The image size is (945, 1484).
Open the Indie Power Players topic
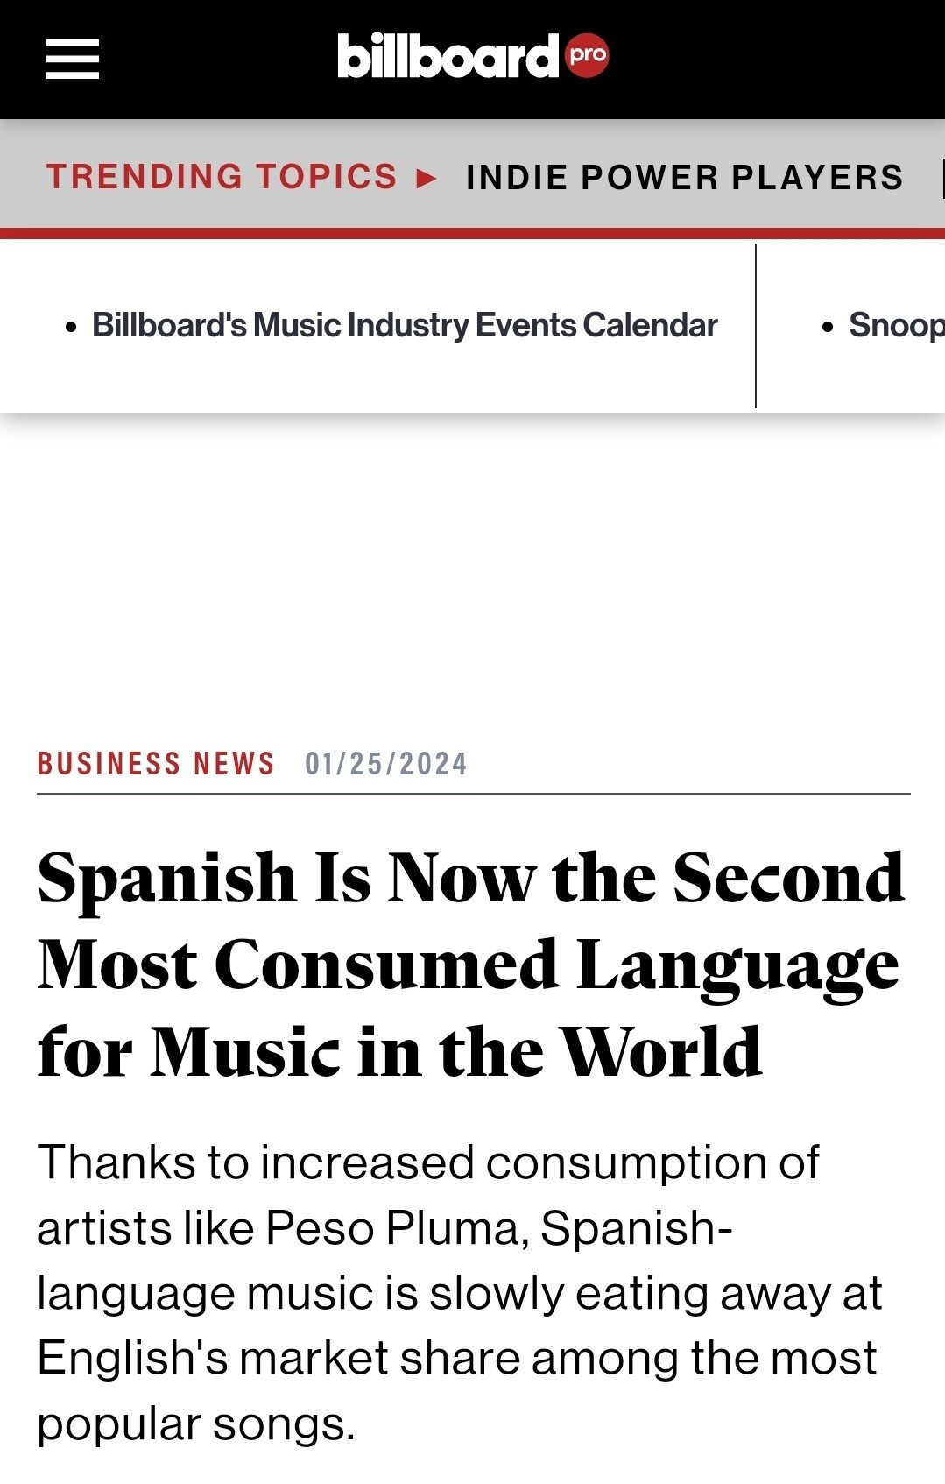tap(684, 177)
